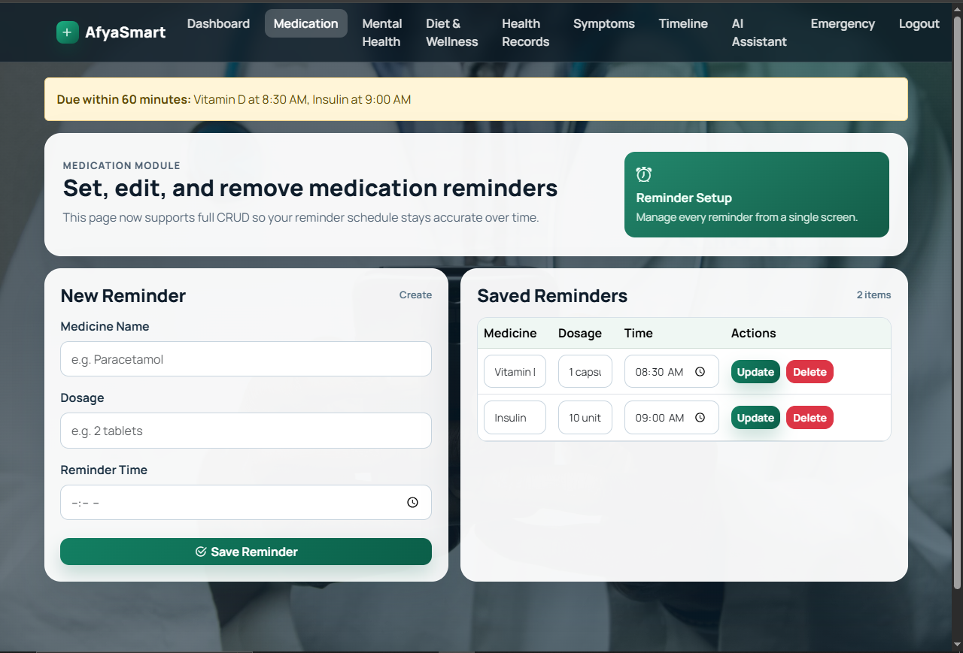Open the clock picker for the 08:30 AM reminder

tap(700, 372)
